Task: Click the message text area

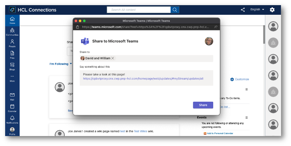Action: click(x=146, y=78)
